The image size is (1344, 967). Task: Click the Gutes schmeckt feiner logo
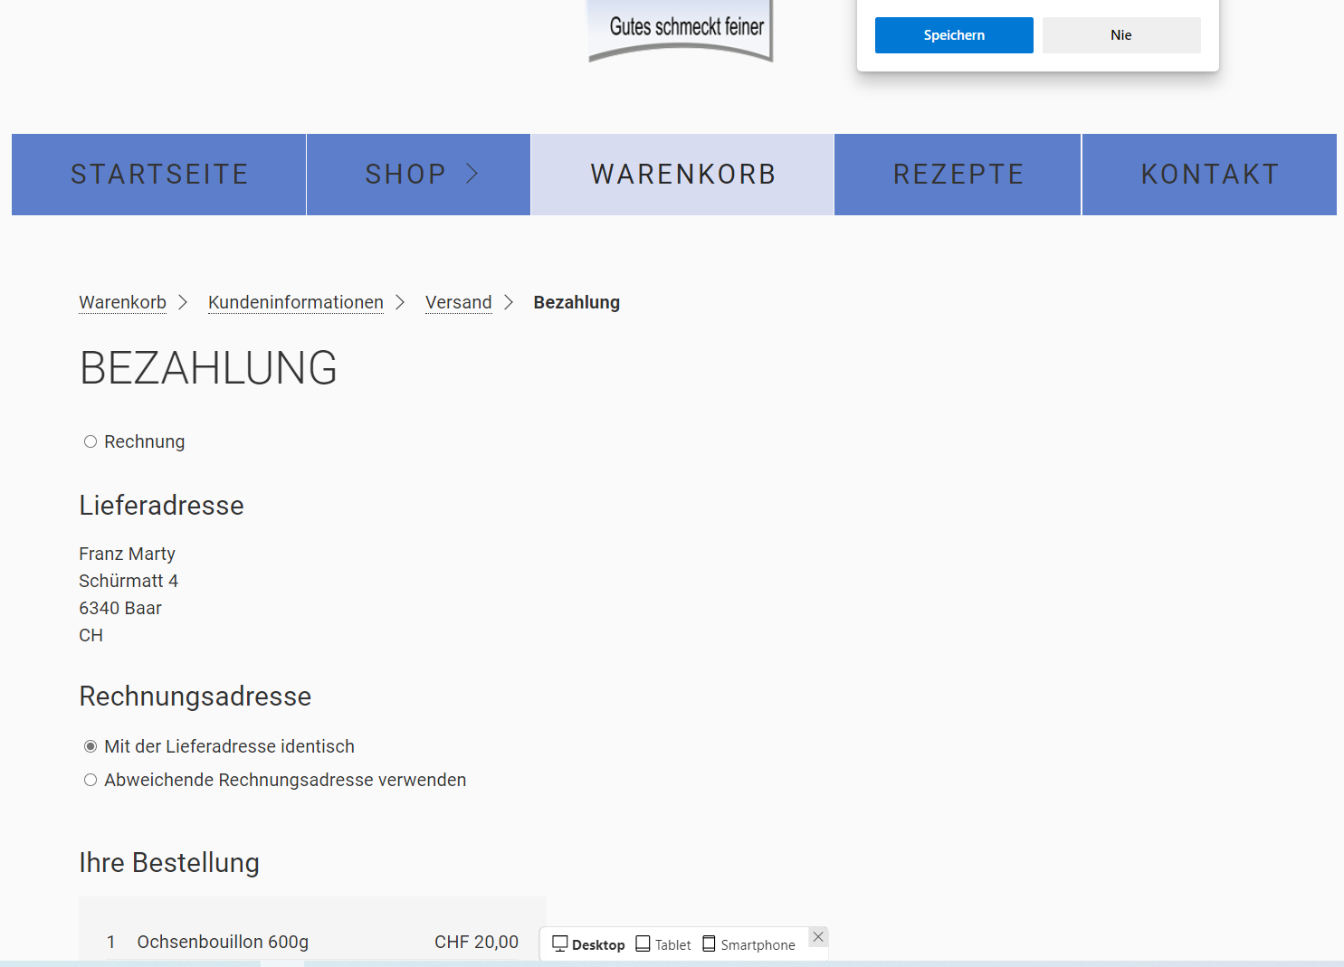681,31
